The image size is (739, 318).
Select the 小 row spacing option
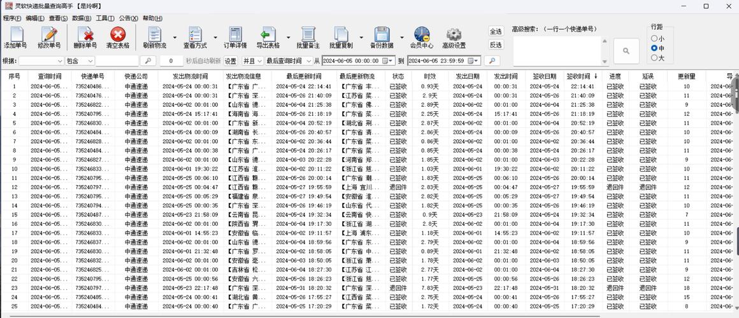pyautogui.click(x=654, y=38)
